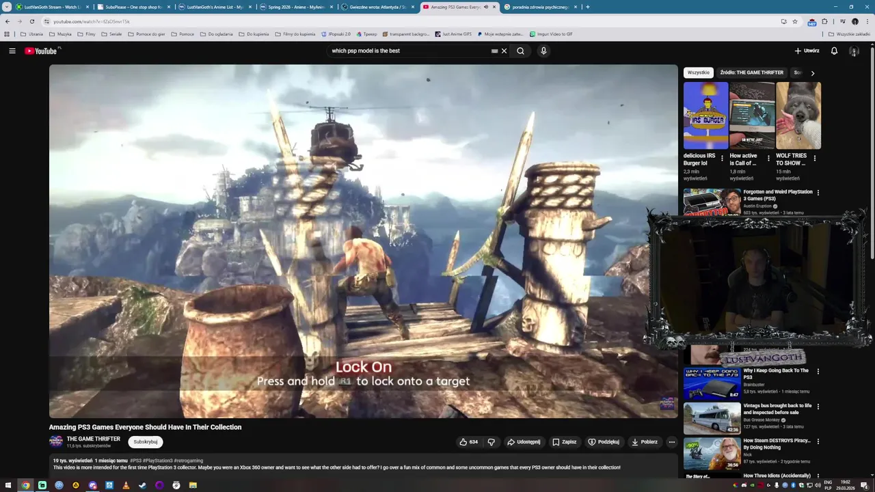Mute tab via speaker icon on YouTube tab
This screenshot has width=875, height=492.
pyautogui.click(x=486, y=7)
